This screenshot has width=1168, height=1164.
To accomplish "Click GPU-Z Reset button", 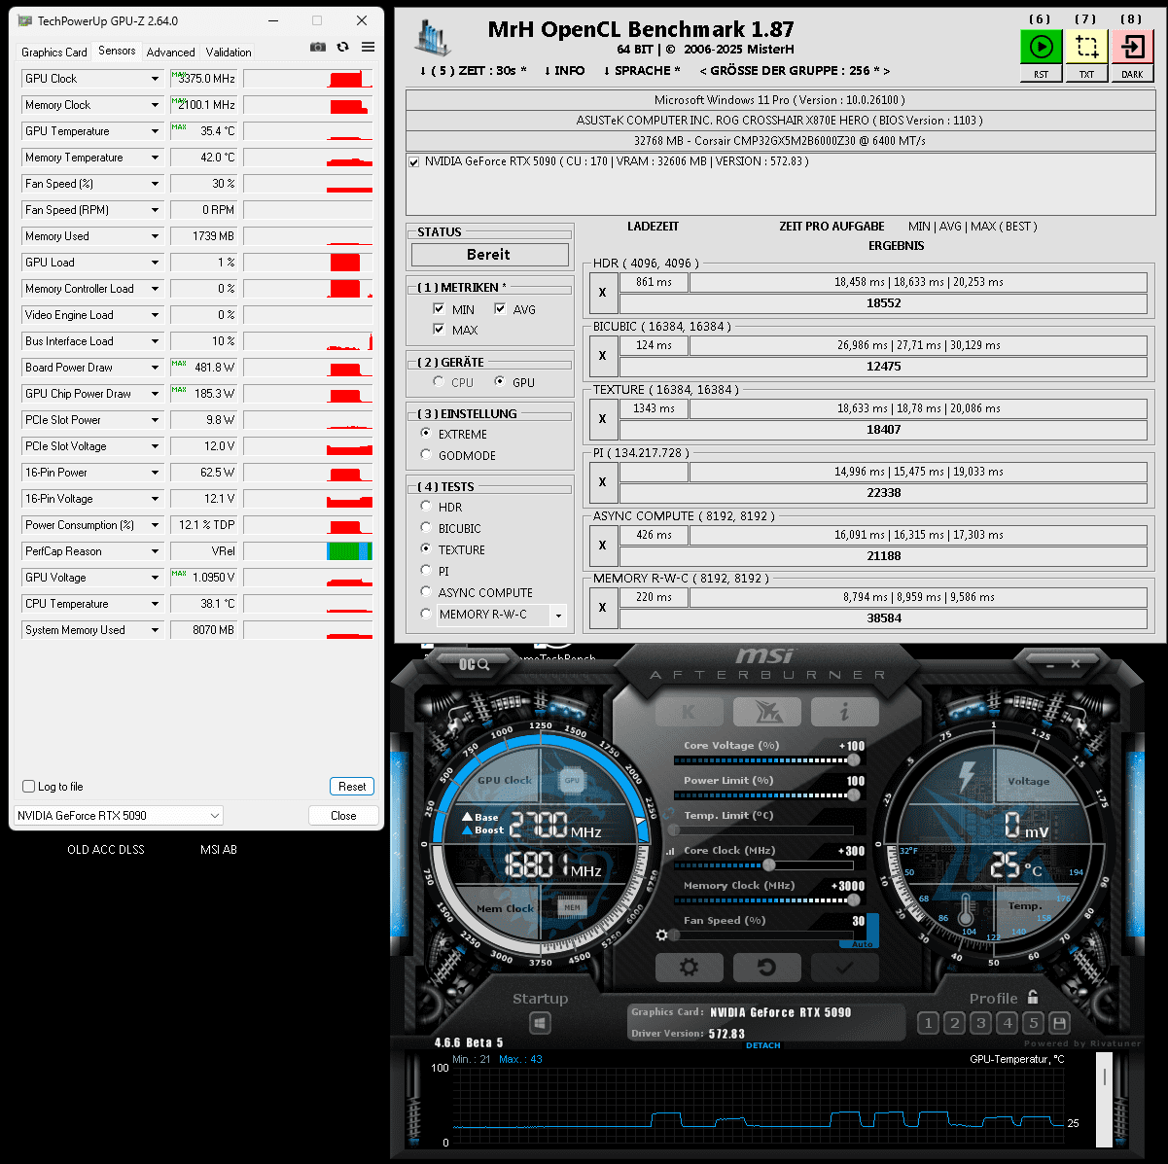I will [x=352, y=787].
